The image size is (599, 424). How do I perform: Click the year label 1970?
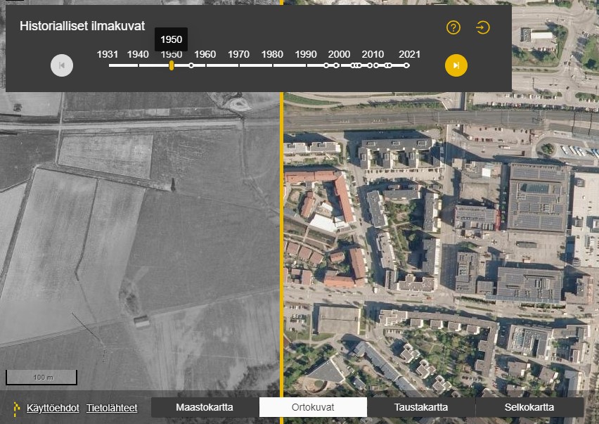point(239,54)
